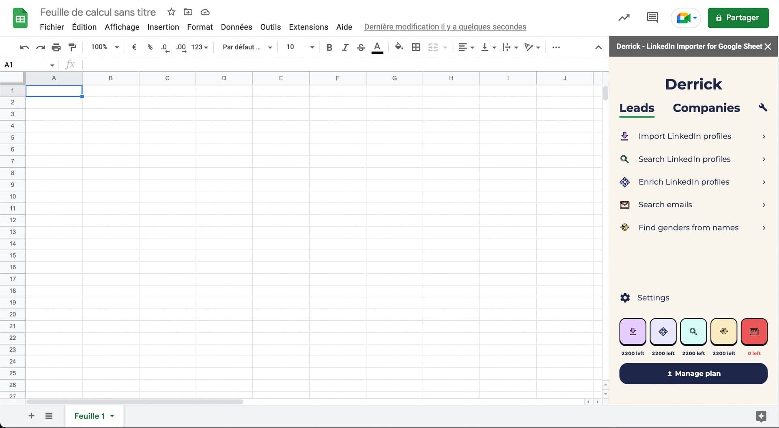This screenshot has height=428, width=779.
Task: Decrease decimal places
Action: click(x=165, y=47)
